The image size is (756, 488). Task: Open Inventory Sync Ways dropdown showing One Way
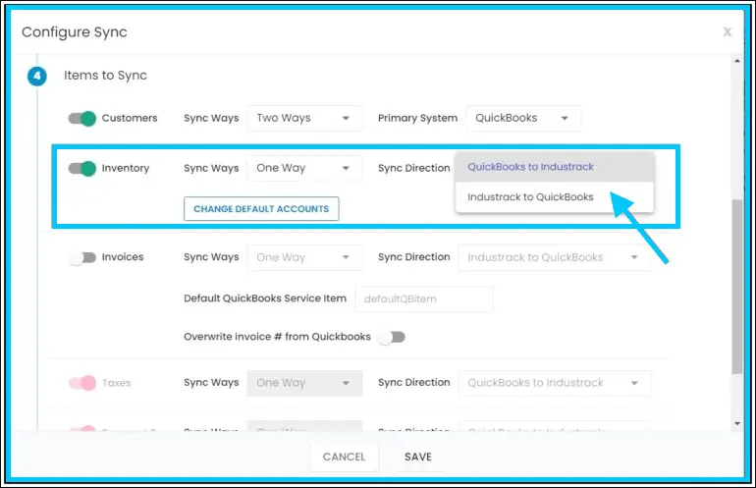coord(304,168)
